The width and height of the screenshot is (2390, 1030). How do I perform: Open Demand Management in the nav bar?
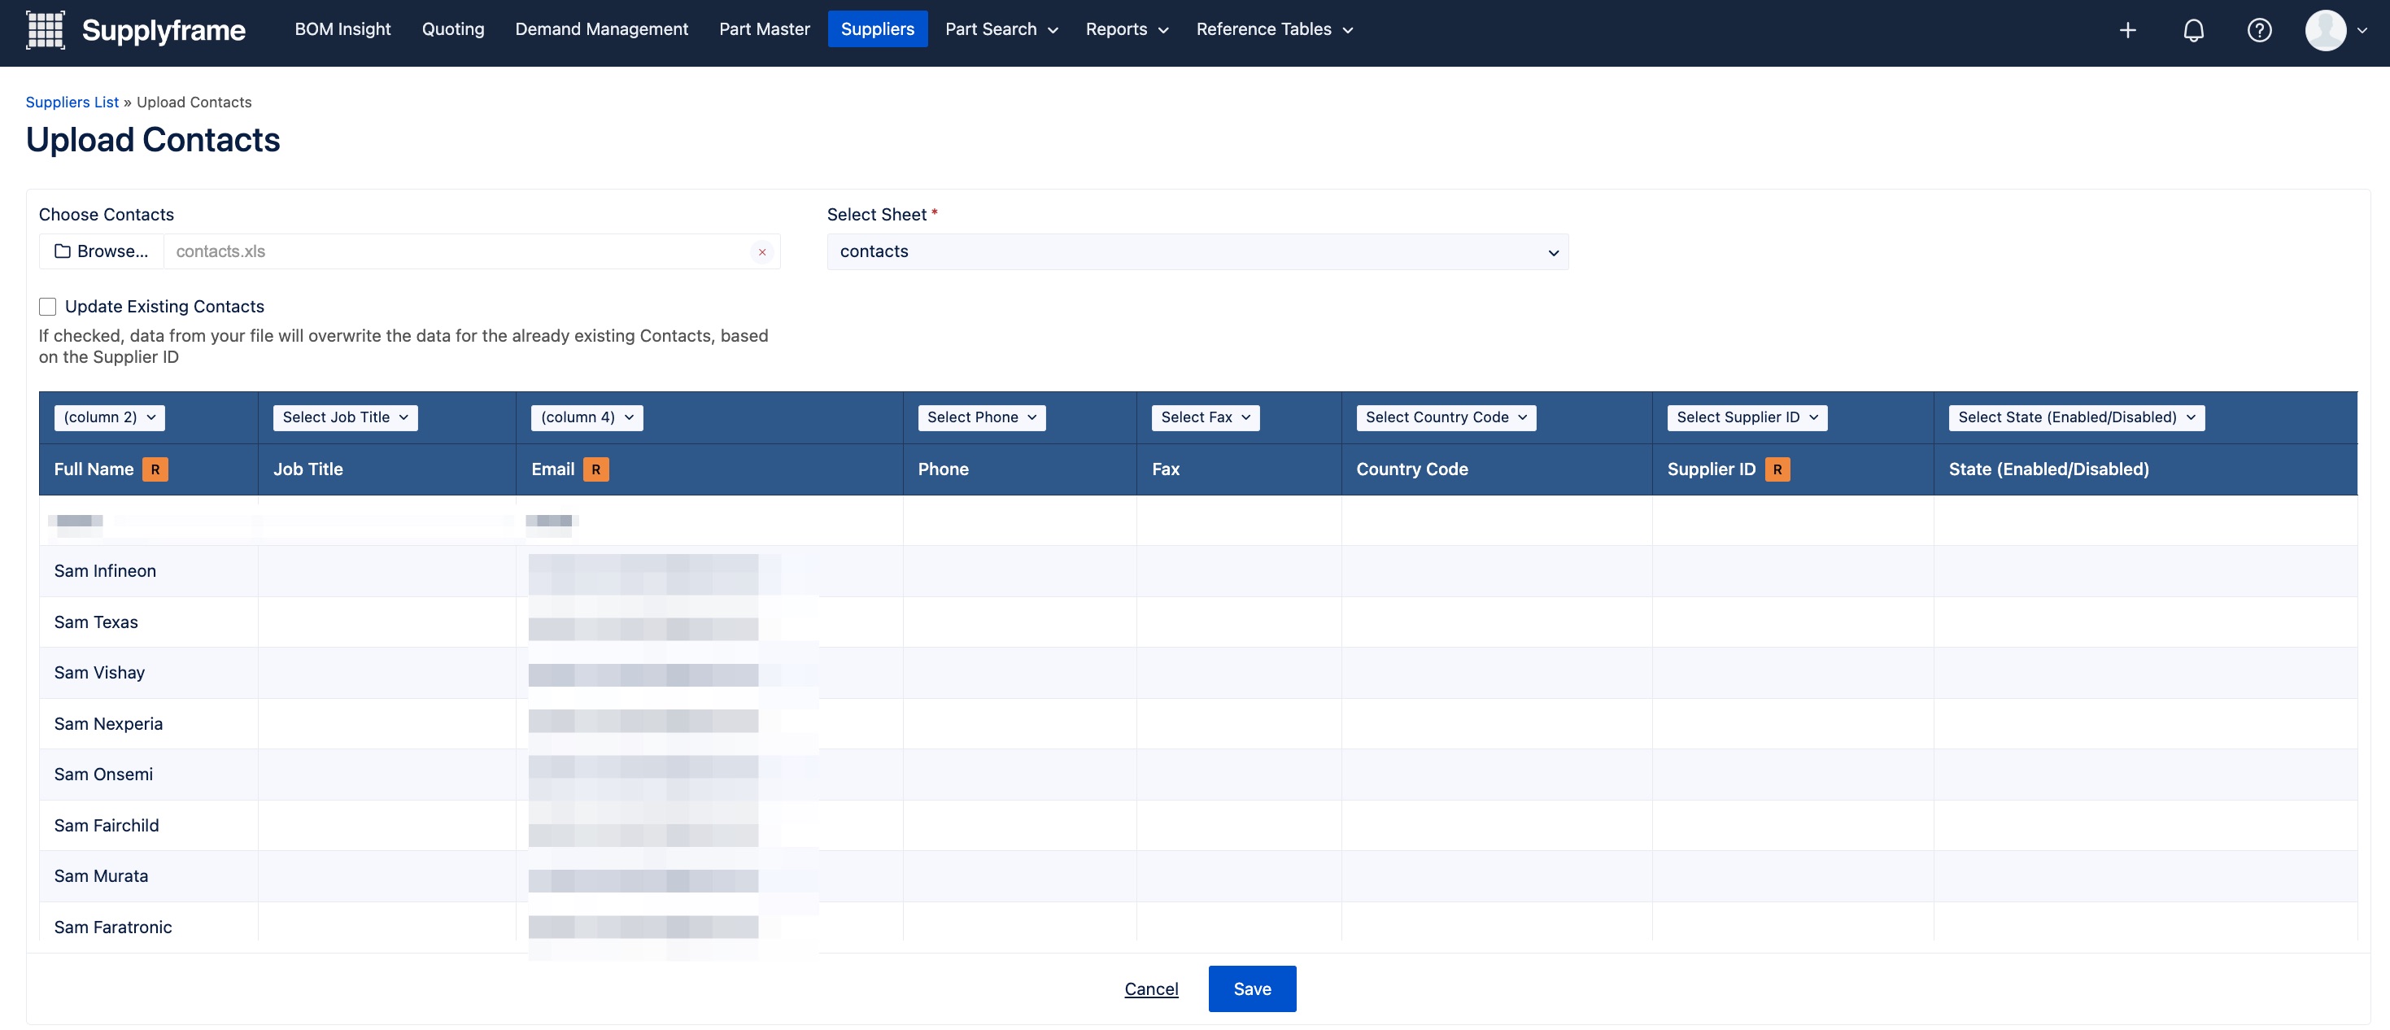click(601, 29)
